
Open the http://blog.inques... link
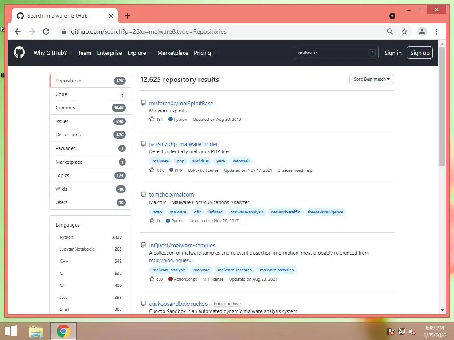tap(171, 260)
